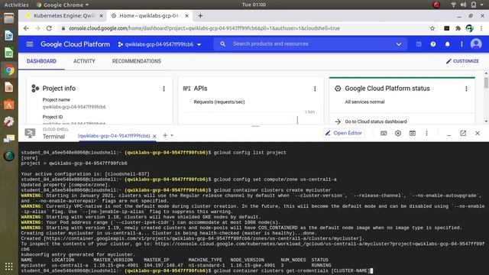Close the qwiklabs terminal session tab
The image size is (489, 275).
[x=154, y=136]
